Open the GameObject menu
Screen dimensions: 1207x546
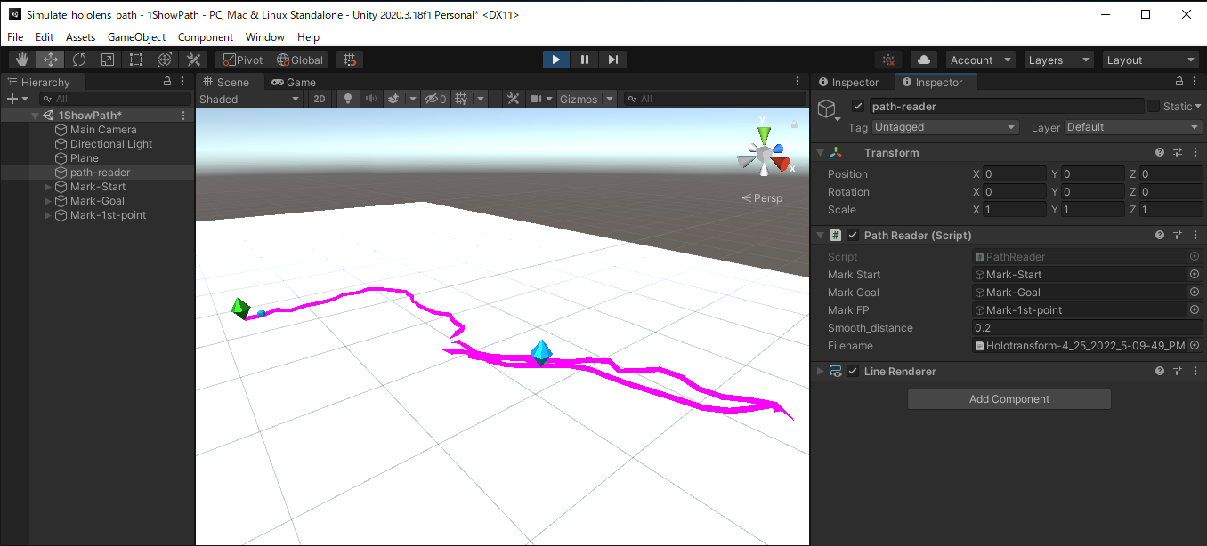(x=136, y=37)
